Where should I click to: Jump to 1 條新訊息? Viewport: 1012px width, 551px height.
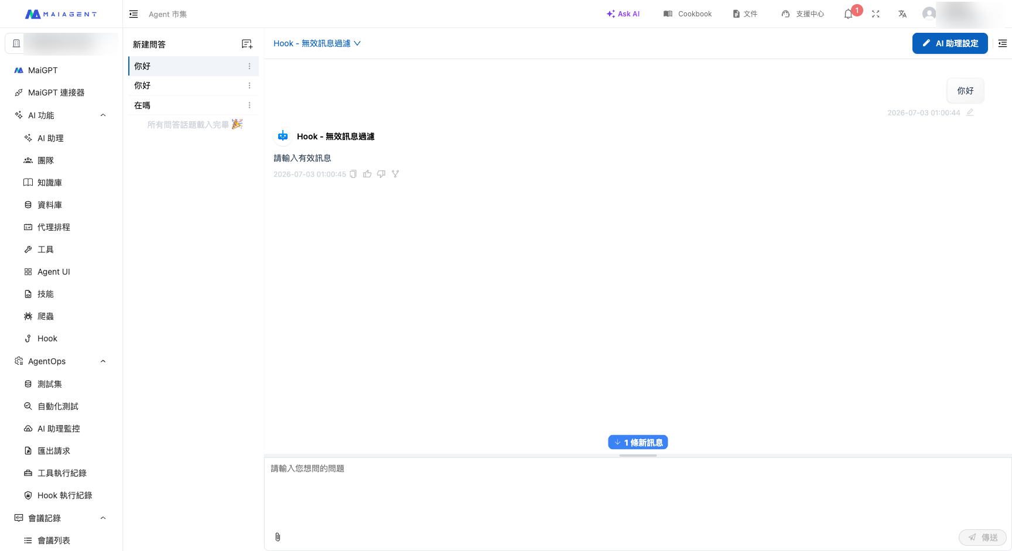(x=638, y=443)
